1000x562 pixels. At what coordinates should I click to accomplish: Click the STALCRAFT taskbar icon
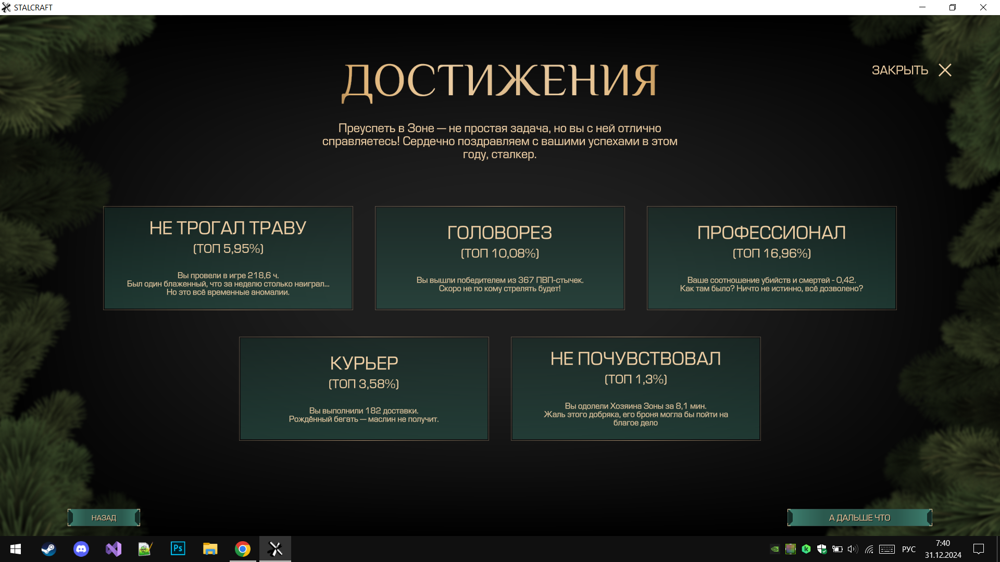[275, 549]
